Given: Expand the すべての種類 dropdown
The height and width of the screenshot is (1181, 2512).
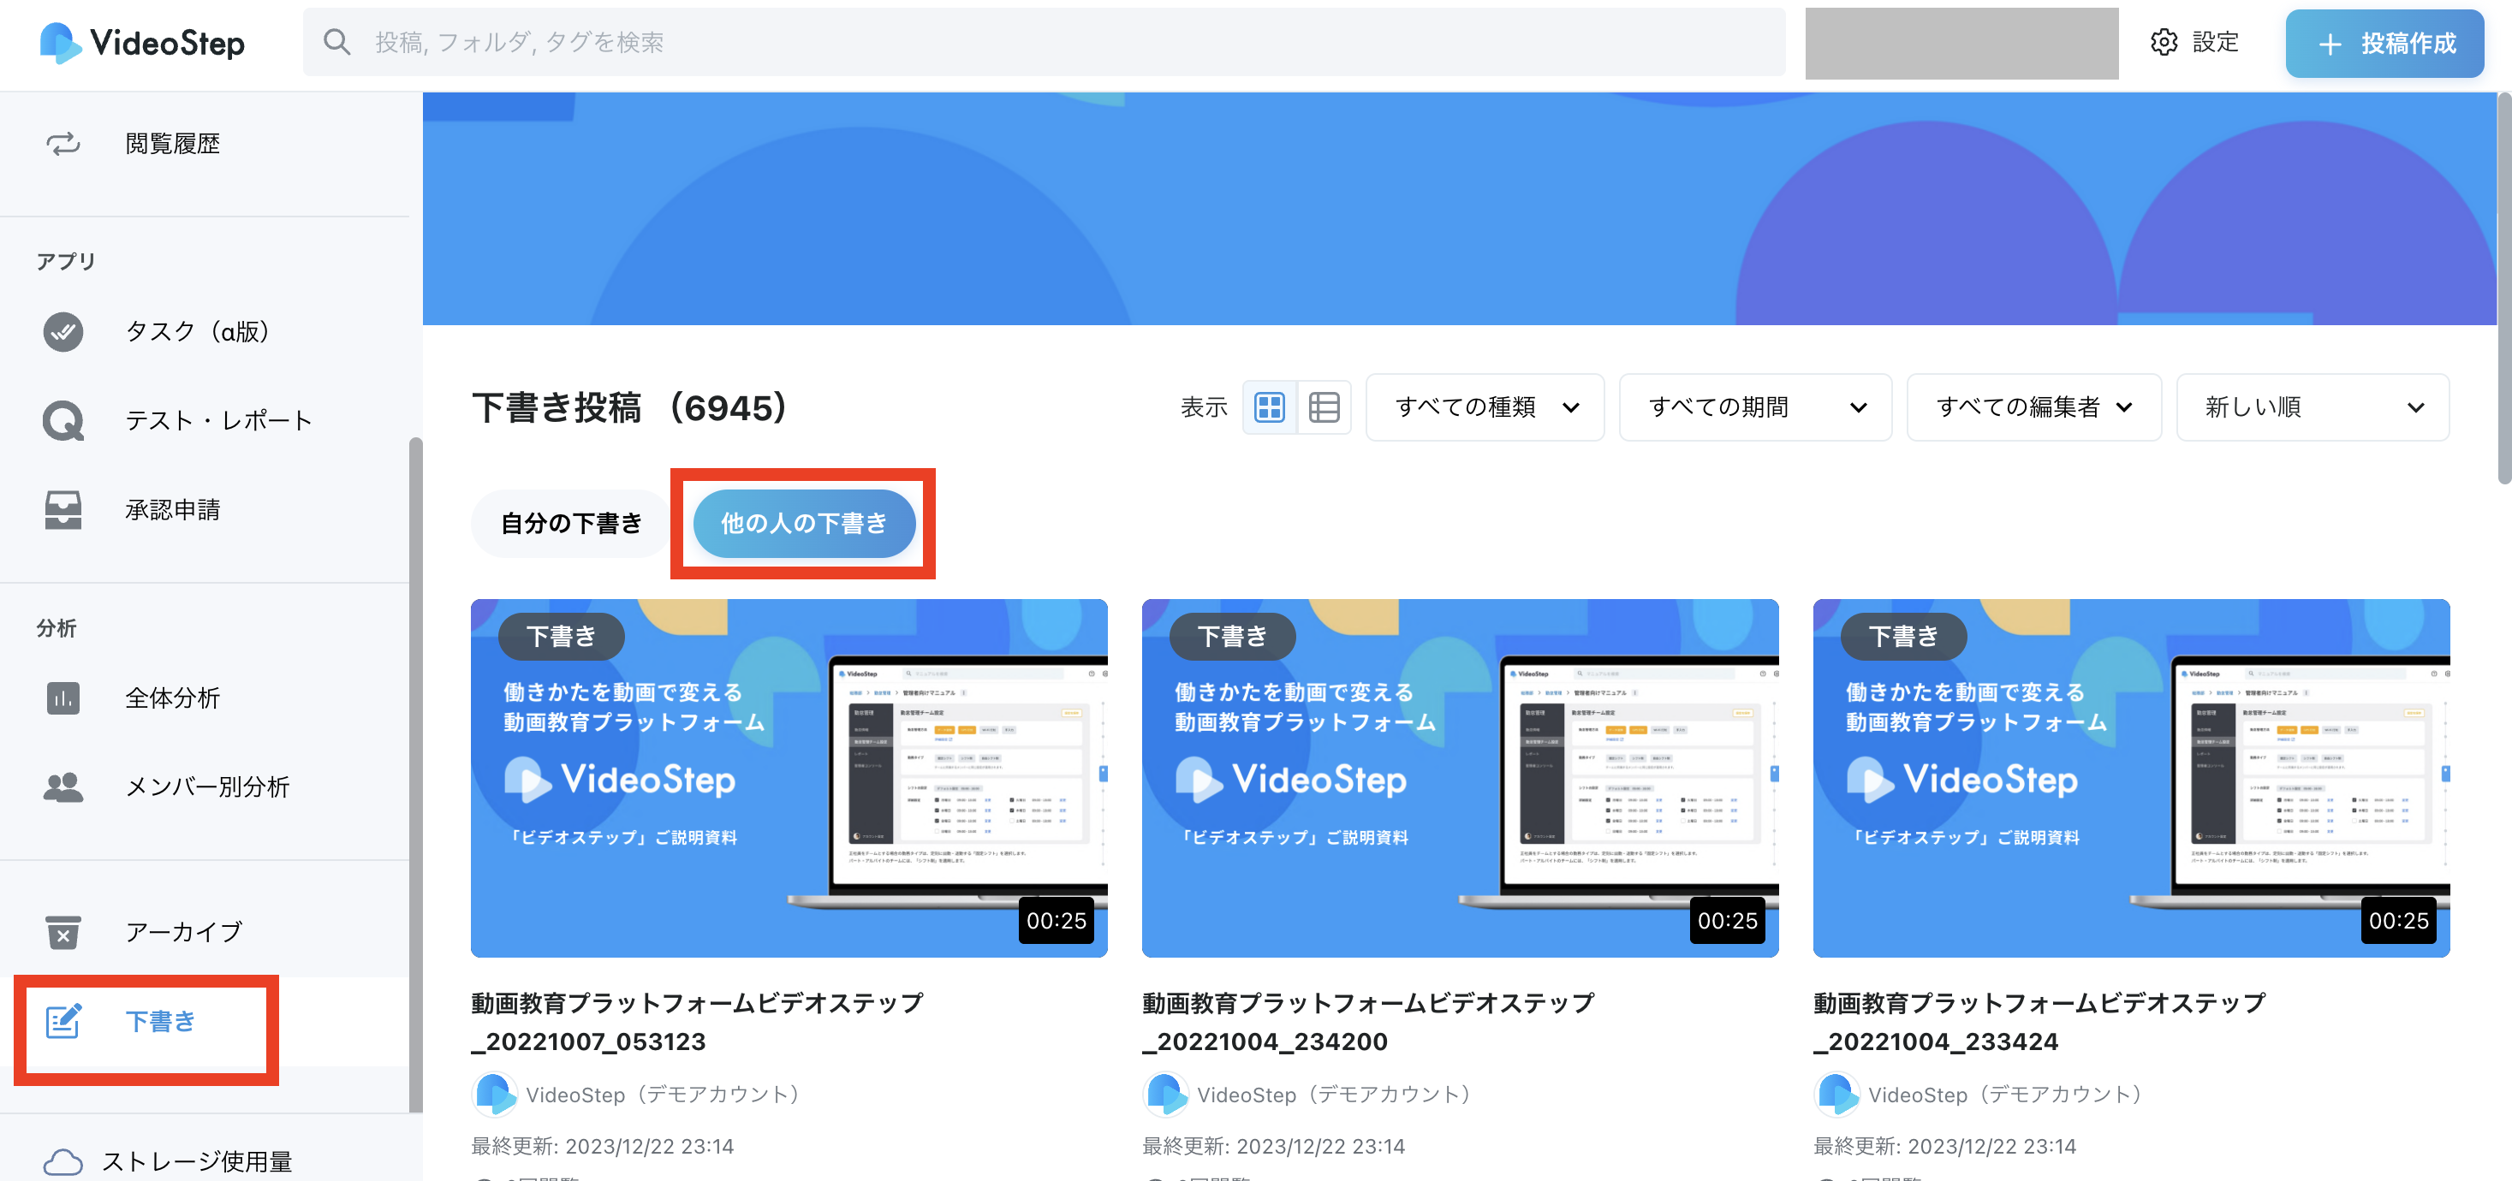Looking at the screenshot, I should pos(1485,407).
